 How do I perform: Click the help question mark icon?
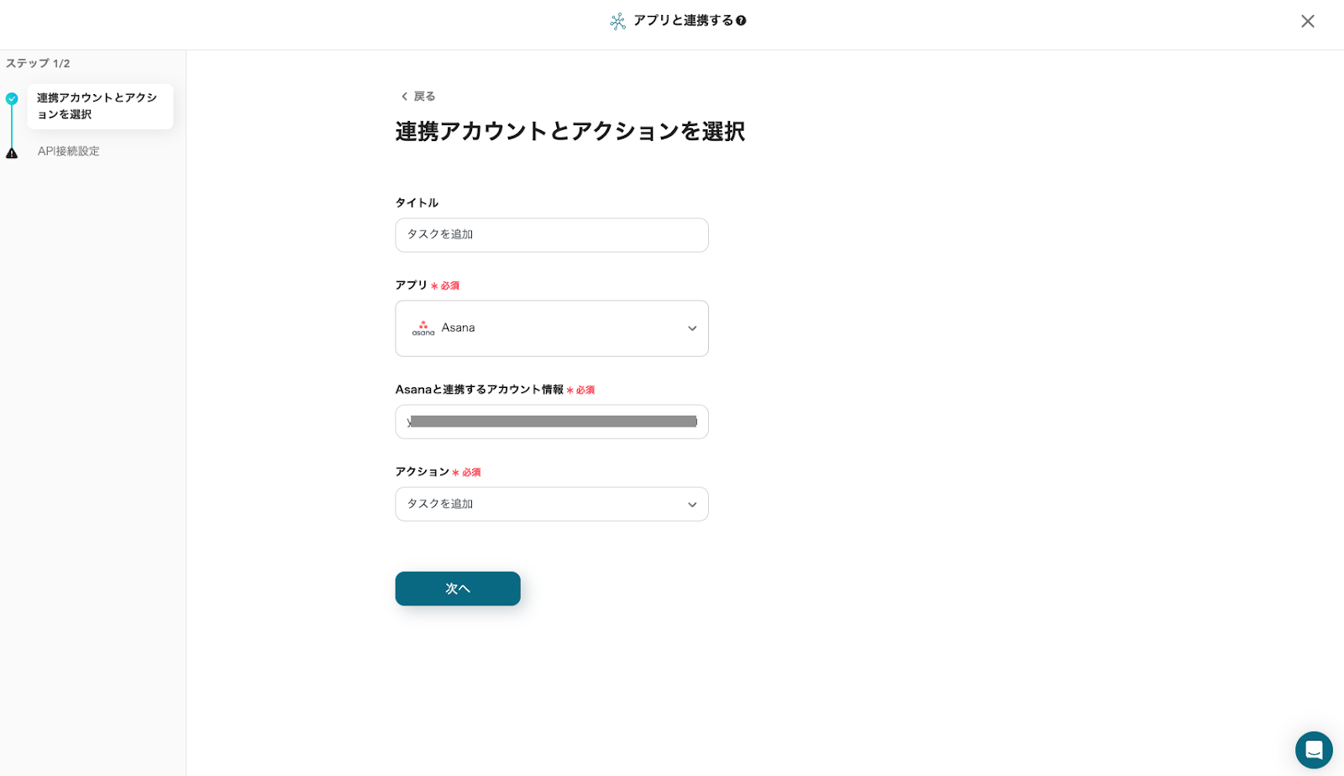click(741, 21)
